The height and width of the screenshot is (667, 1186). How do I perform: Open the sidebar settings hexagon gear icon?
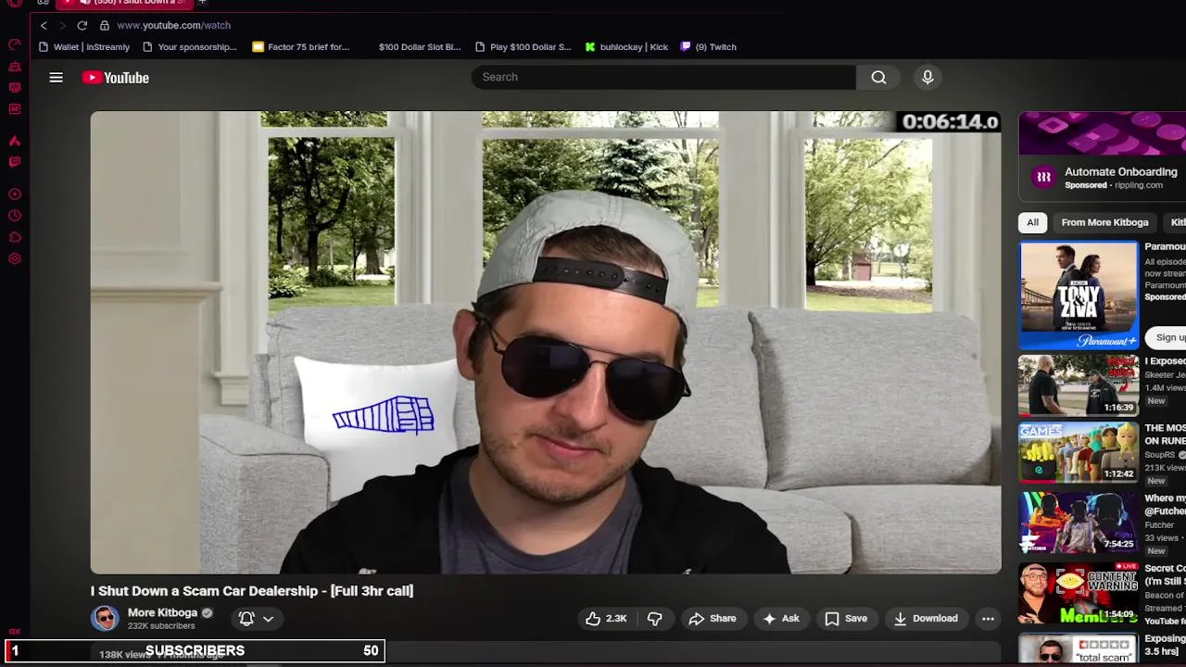tap(15, 258)
